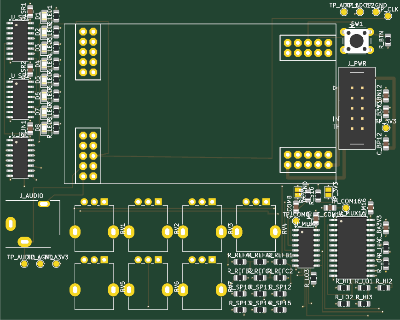This screenshot has width=400, height=320.
Task: Pick the U_IN1 chip
Action: [20, 158]
